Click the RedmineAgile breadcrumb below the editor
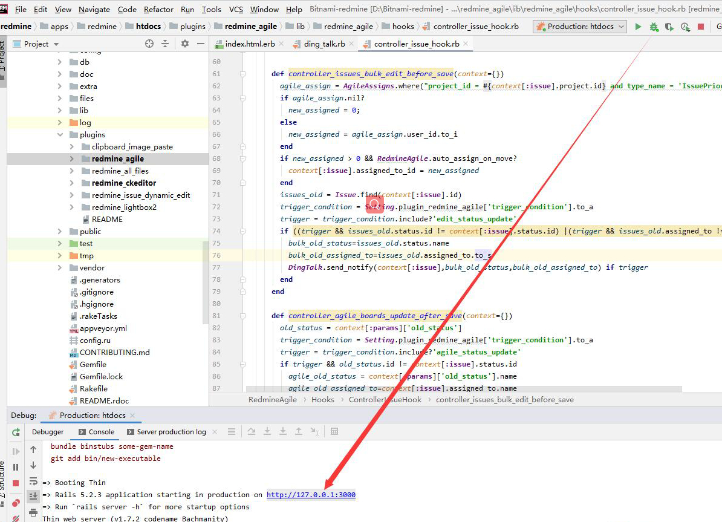Screen dimensions: 722x522 click(x=273, y=400)
